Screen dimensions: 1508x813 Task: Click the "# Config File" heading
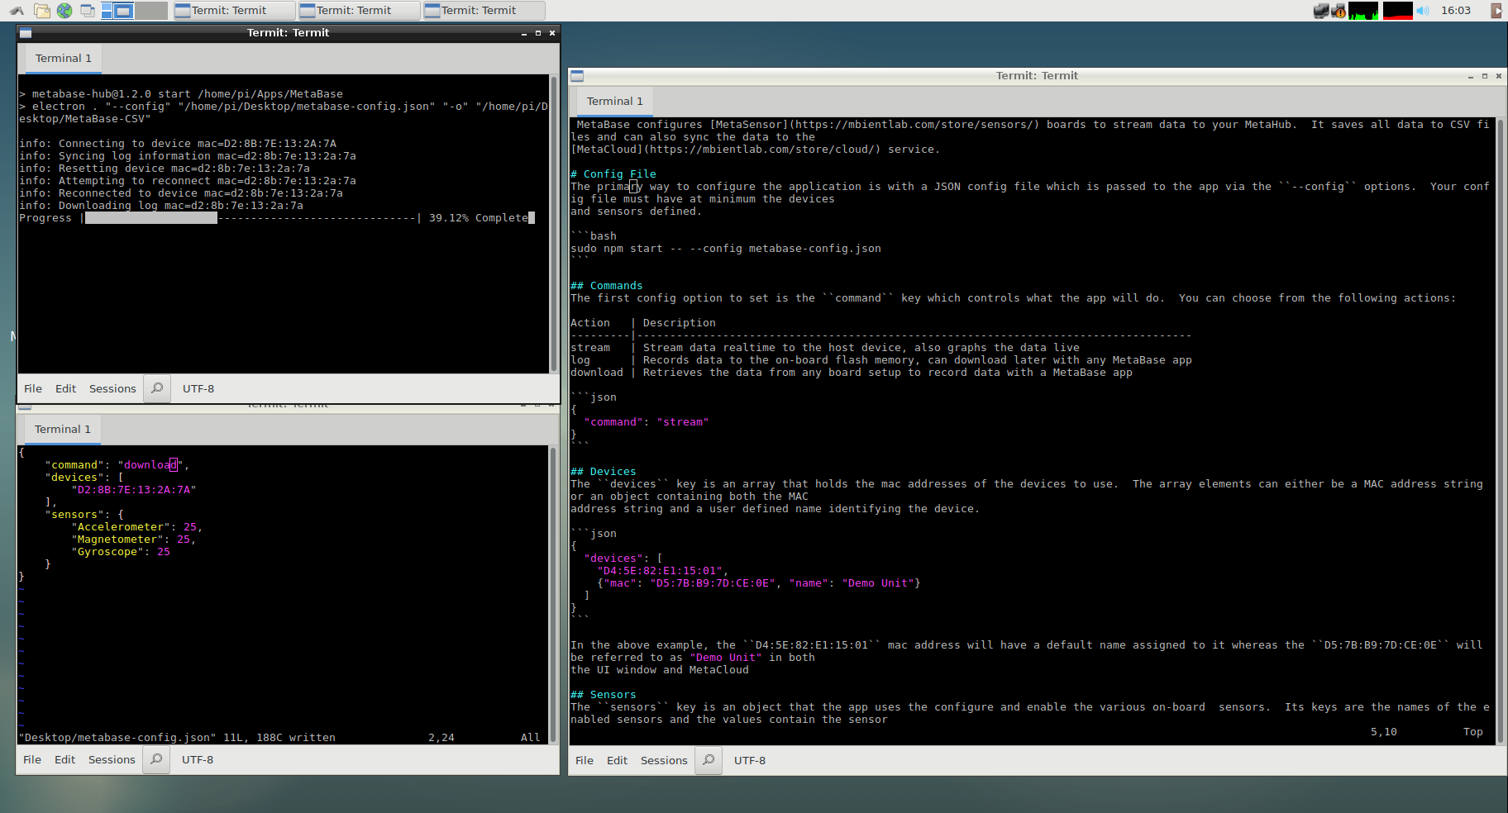click(613, 174)
